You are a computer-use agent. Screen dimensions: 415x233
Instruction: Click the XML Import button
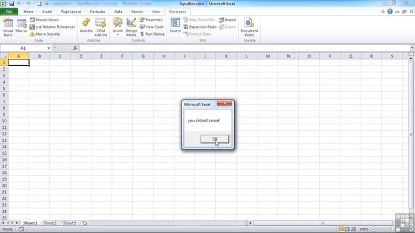(228, 20)
